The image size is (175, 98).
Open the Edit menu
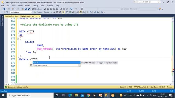click(x=8, y=5)
